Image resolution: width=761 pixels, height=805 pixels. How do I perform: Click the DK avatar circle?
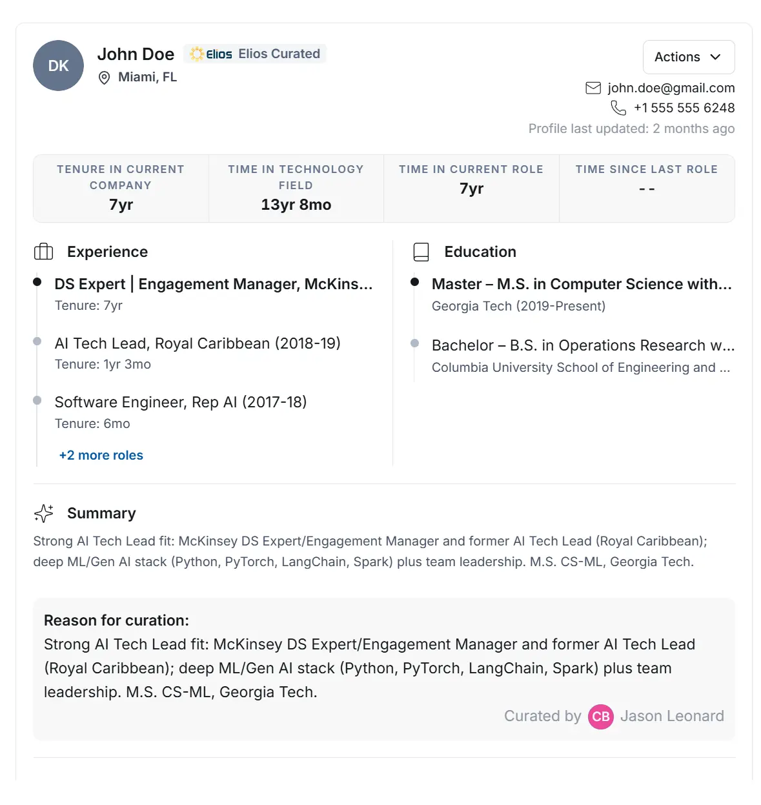pos(58,66)
